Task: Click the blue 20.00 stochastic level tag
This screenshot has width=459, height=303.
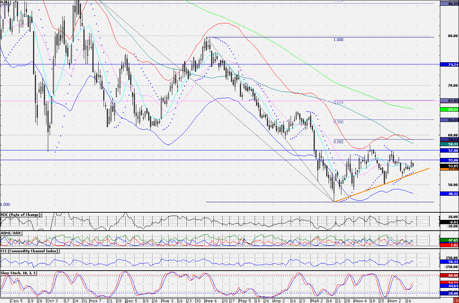Action: click(450, 294)
